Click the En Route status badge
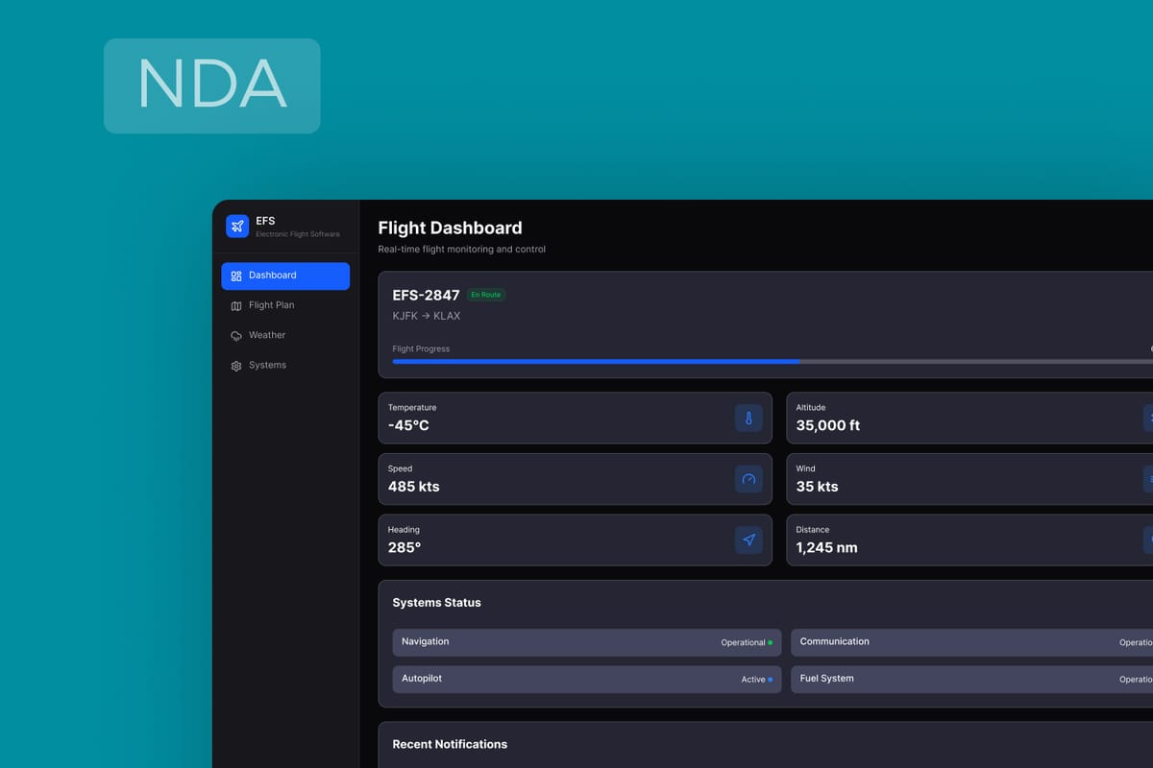1153x768 pixels. [x=486, y=295]
